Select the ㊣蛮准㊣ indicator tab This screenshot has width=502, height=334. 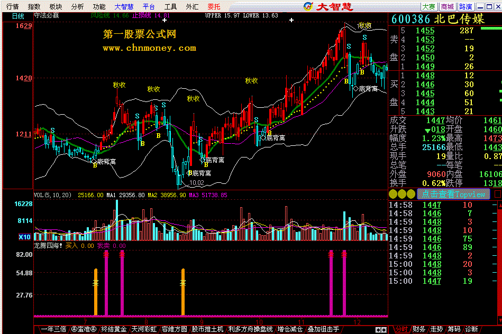pos(84,329)
